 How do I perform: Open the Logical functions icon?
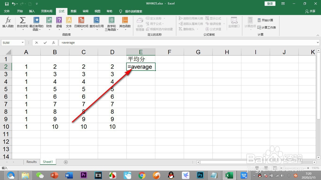click(x=59, y=20)
